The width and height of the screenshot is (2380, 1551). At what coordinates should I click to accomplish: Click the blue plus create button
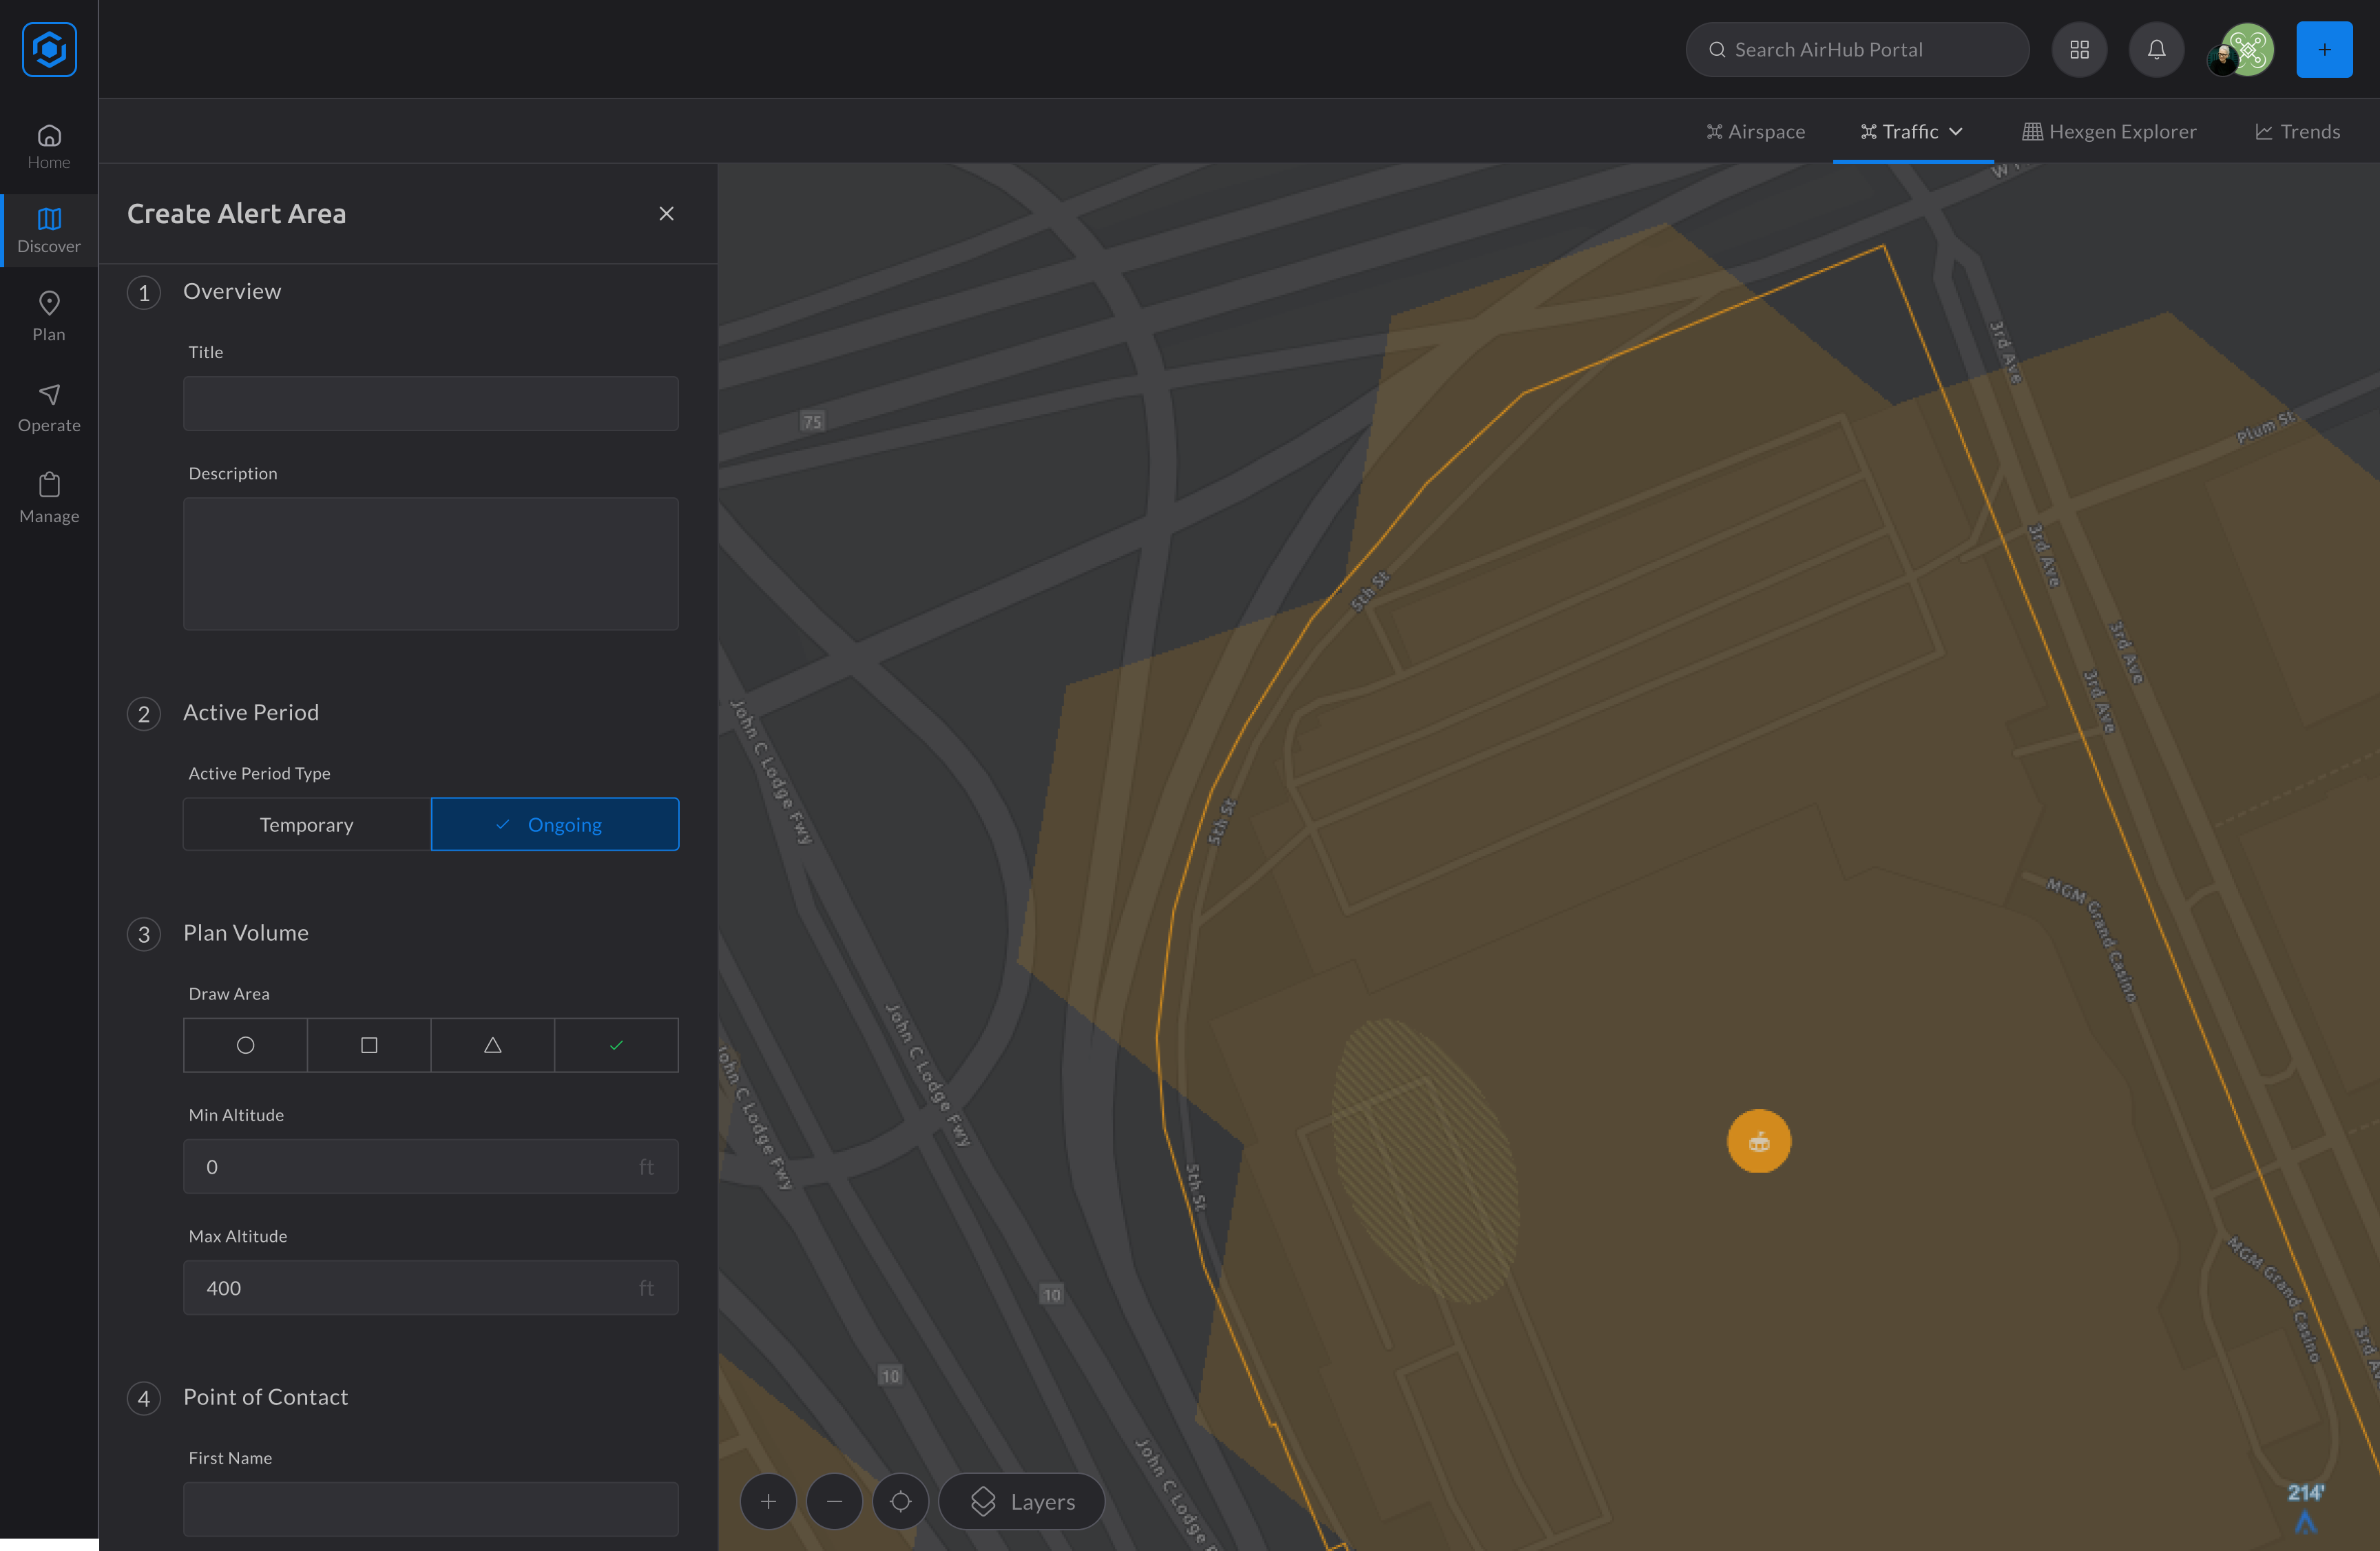pyautogui.click(x=2324, y=49)
